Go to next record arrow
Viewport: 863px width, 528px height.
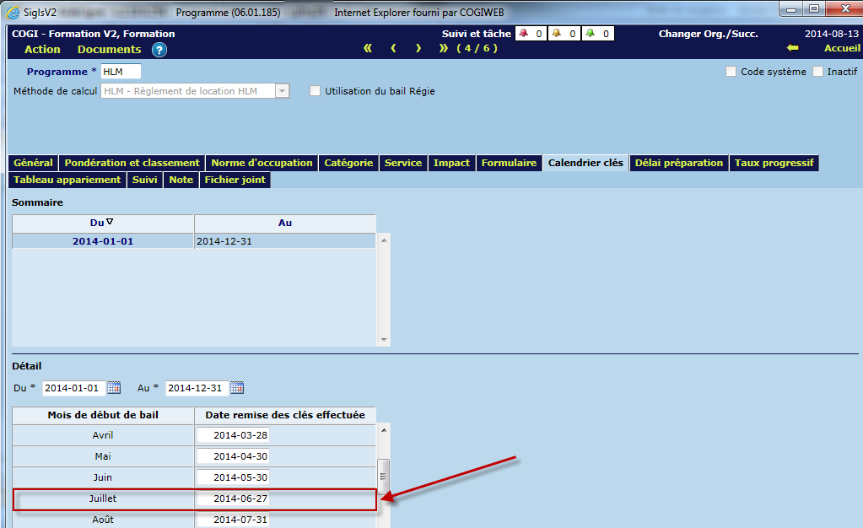[418, 48]
